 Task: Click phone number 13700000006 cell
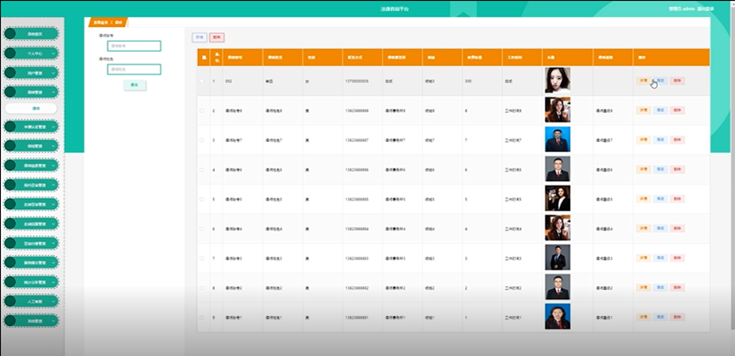[x=357, y=81]
